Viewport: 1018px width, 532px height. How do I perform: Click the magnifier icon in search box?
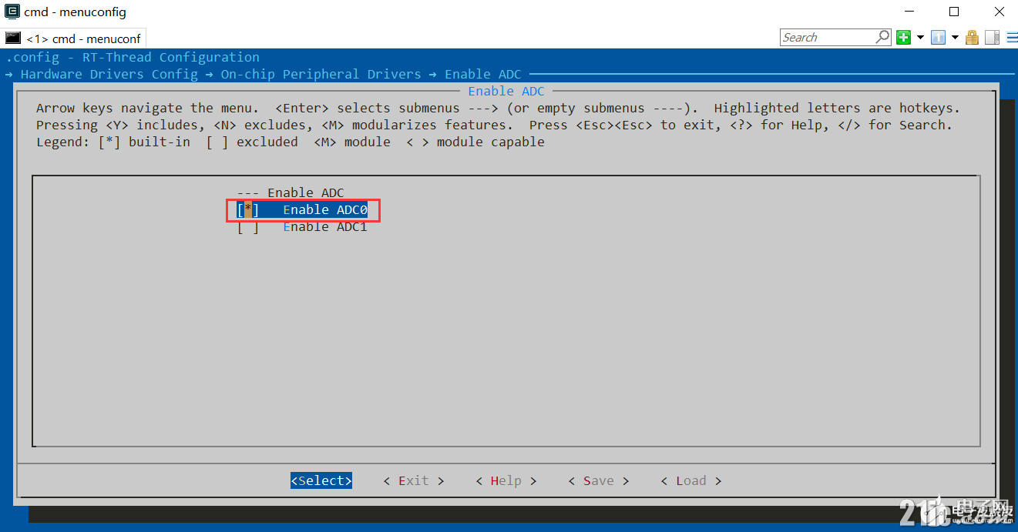coord(882,37)
